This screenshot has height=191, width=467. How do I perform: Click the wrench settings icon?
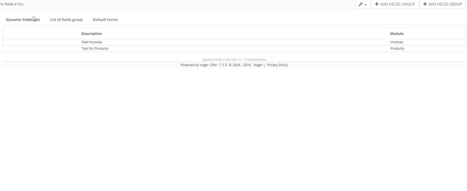tap(361, 4)
